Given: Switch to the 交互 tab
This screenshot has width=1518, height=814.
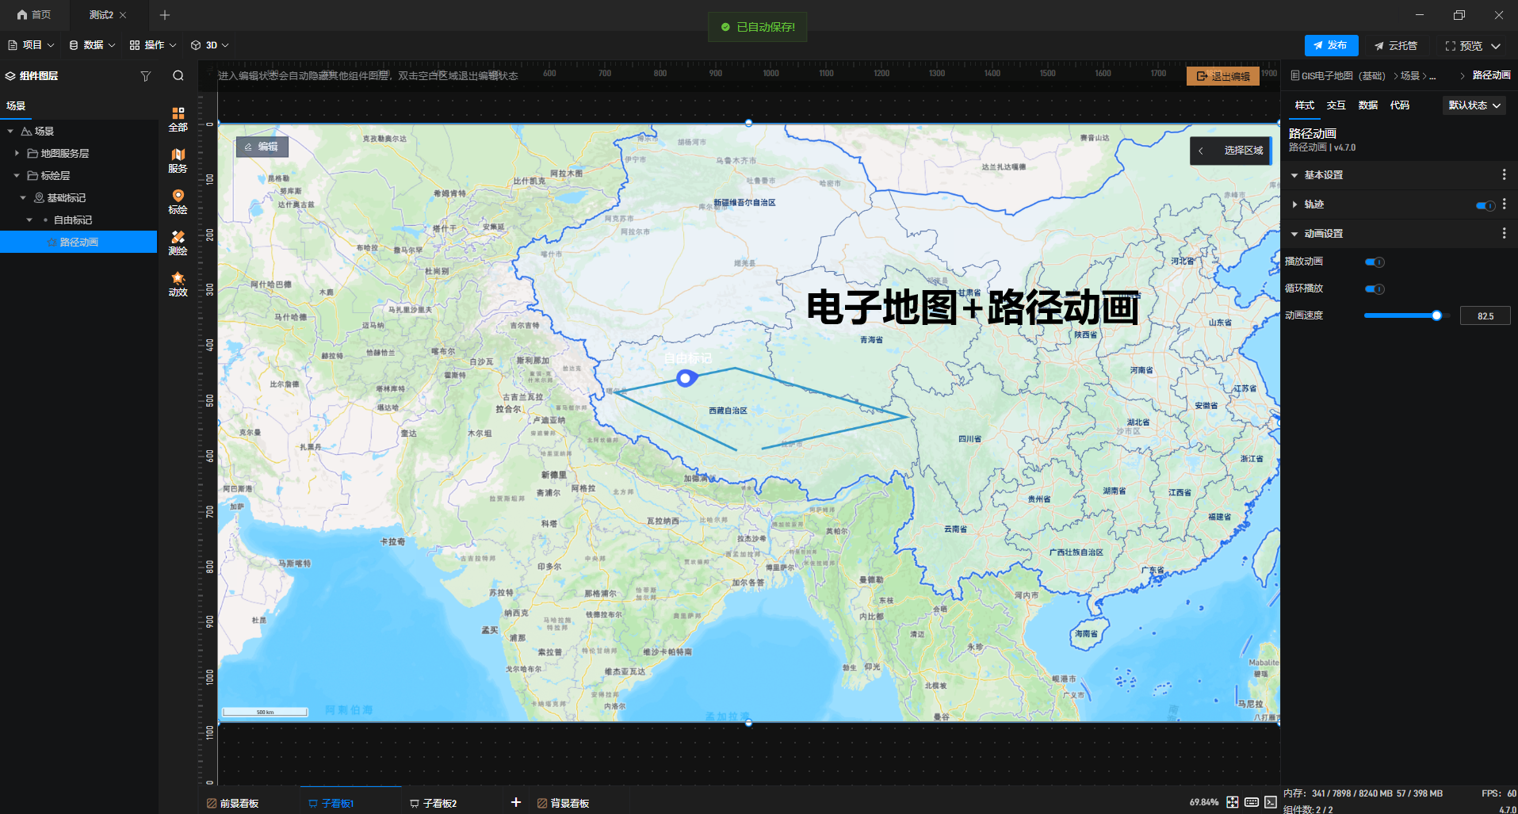Looking at the screenshot, I should [x=1336, y=105].
